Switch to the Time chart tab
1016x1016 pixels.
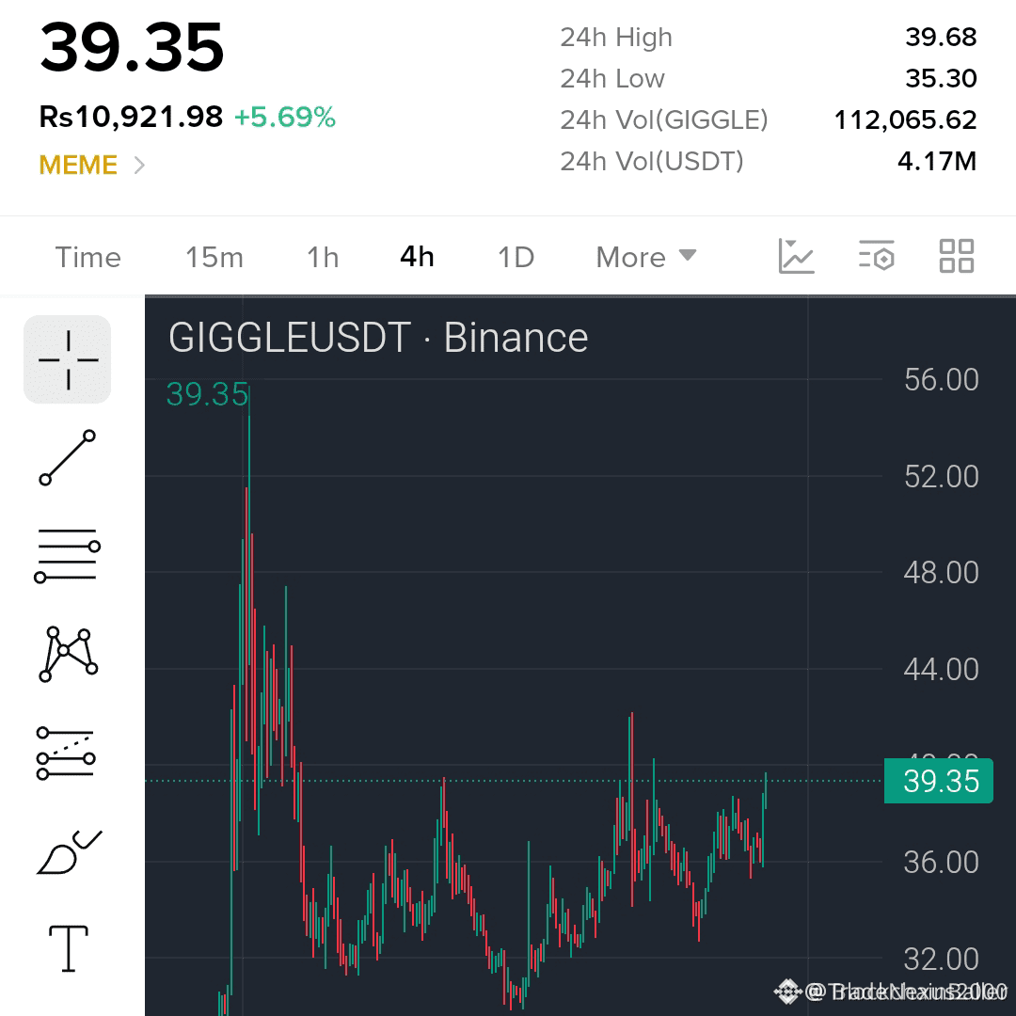88,257
